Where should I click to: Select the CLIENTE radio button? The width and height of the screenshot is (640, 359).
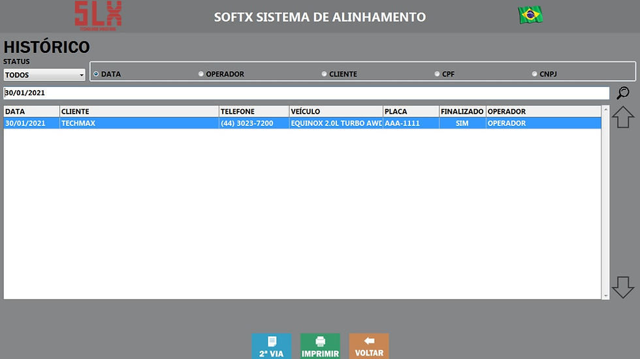point(324,74)
